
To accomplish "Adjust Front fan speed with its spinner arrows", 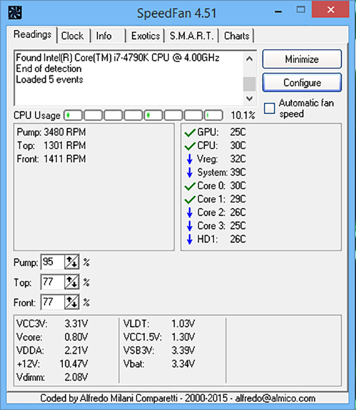I will pos(72,302).
